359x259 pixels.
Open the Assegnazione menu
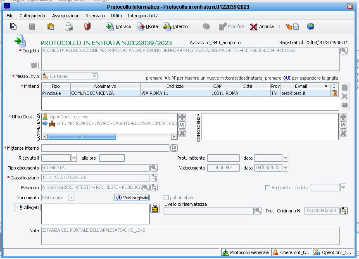tap(66, 16)
